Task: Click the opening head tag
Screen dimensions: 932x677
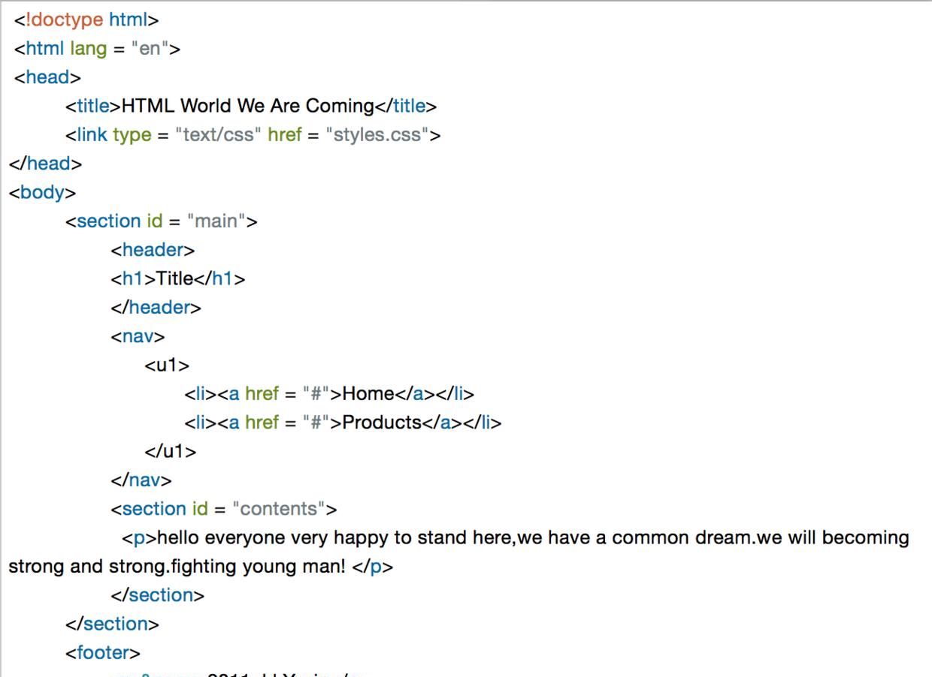Action: (48, 77)
